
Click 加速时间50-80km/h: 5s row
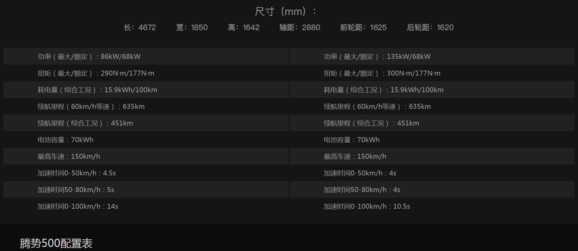146,189
